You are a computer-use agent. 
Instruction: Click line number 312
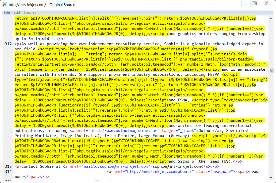[x=8, y=44]
